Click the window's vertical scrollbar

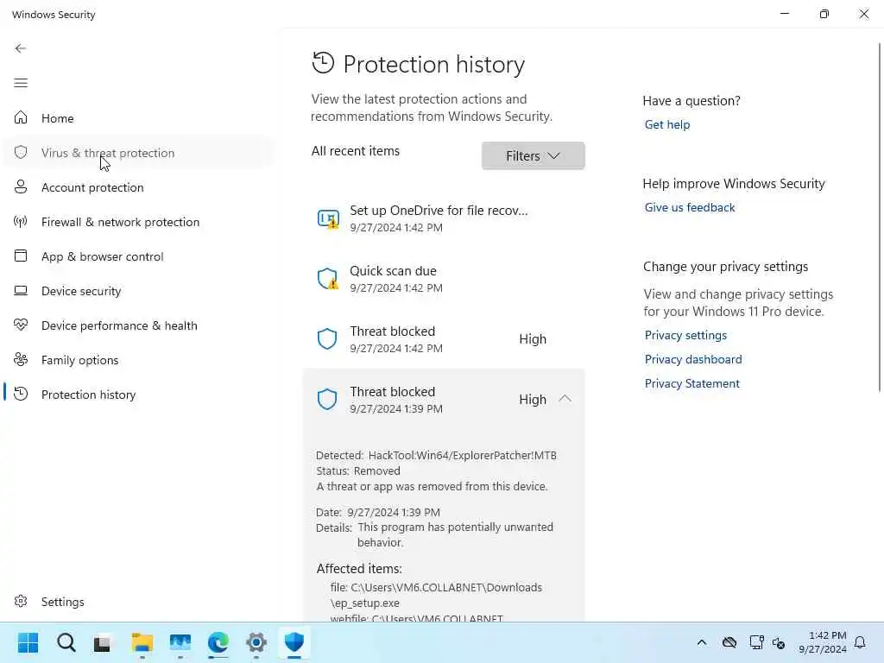coord(880,216)
